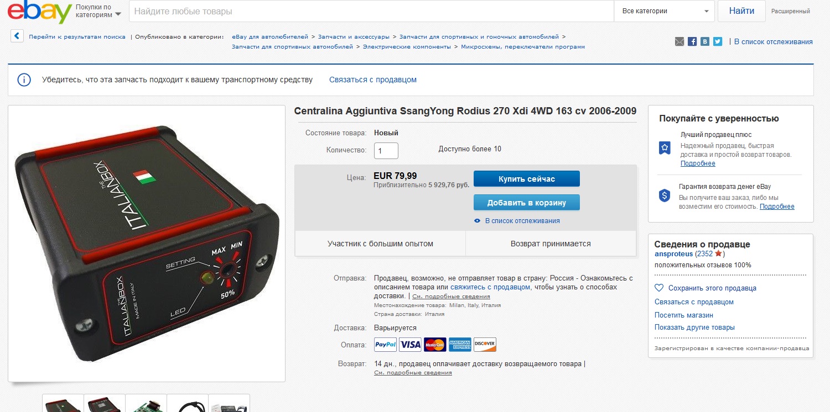Click the eBay logo
This screenshot has height=412, width=830.
(40, 12)
